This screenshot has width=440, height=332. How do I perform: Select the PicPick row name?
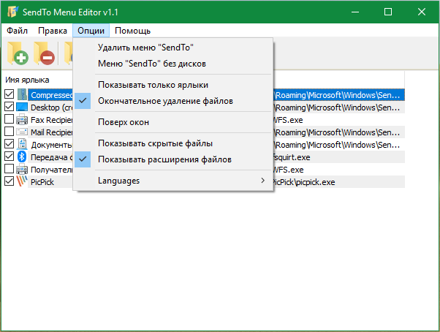[42, 182]
